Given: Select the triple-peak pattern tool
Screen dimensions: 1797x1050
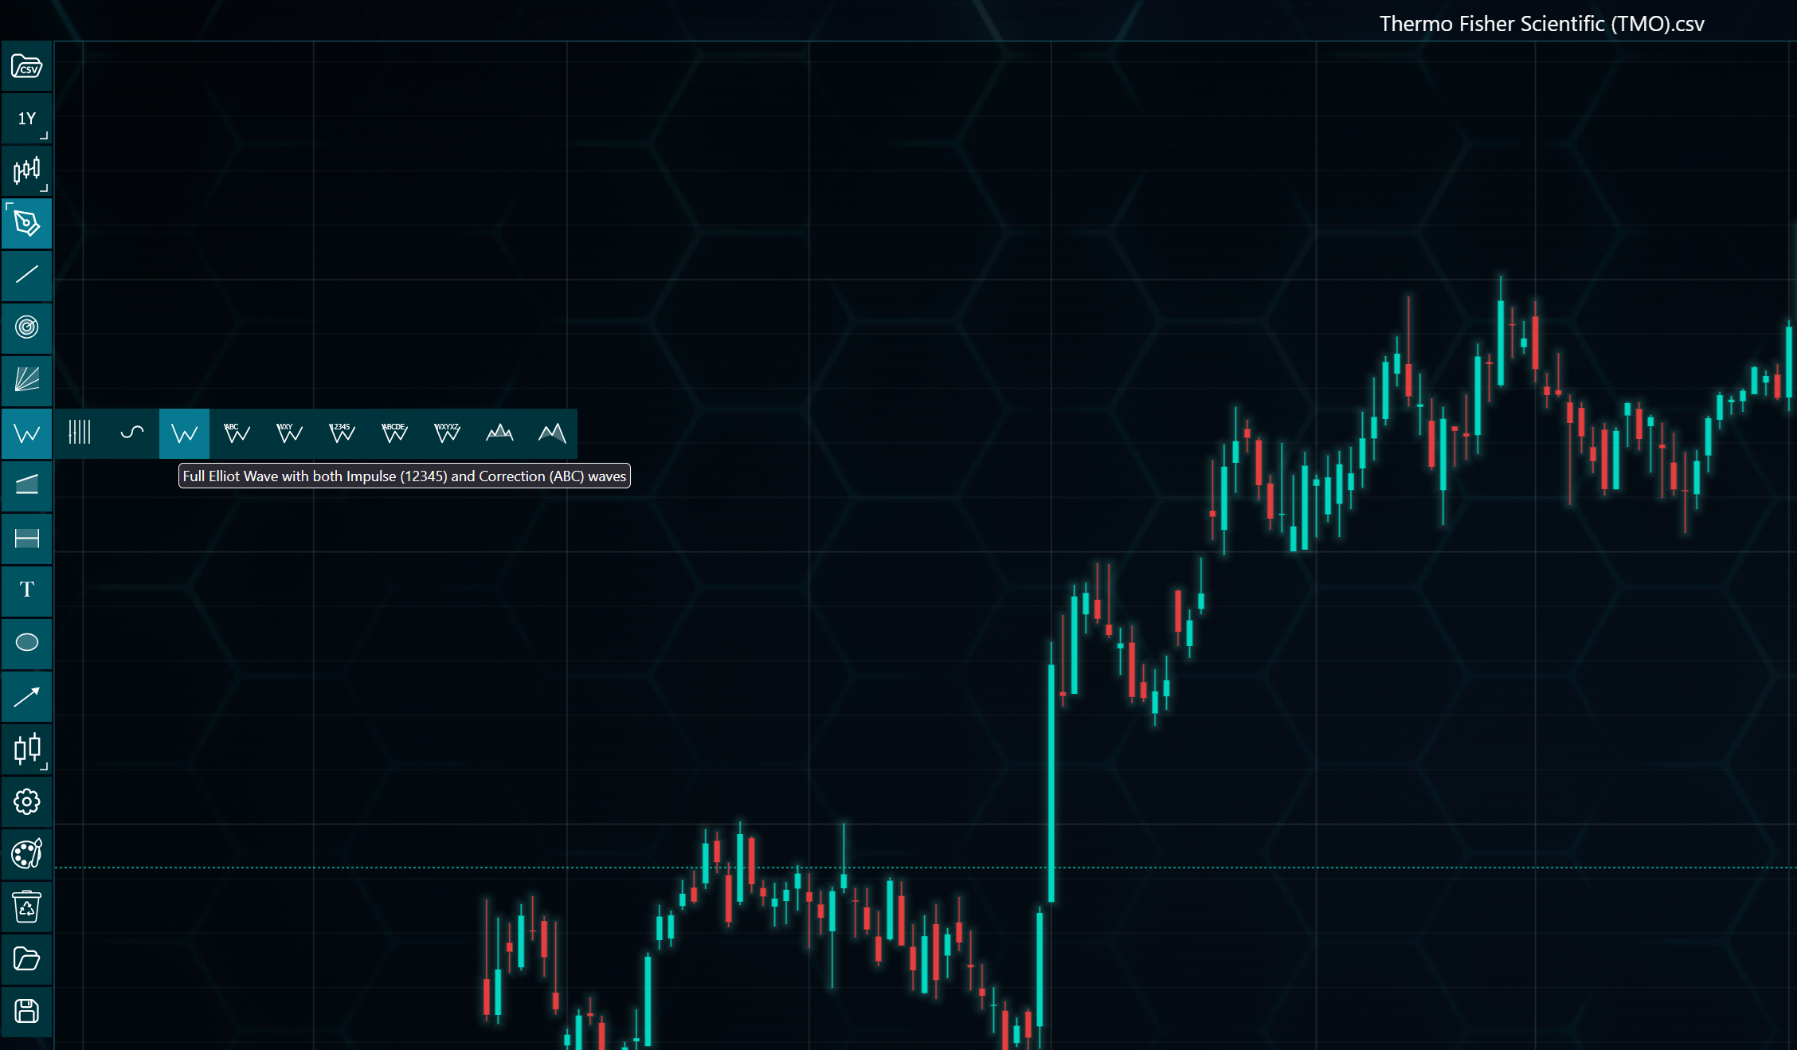Looking at the screenshot, I should click(499, 433).
